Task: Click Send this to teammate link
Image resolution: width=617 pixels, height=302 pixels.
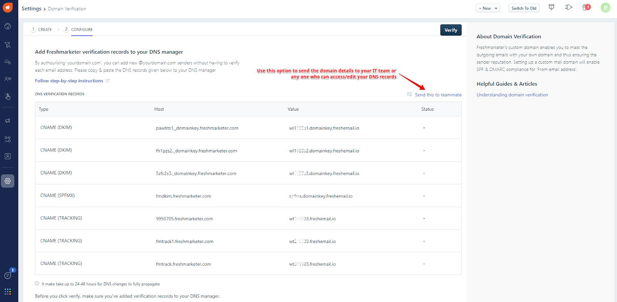Action: coord(438,95)
